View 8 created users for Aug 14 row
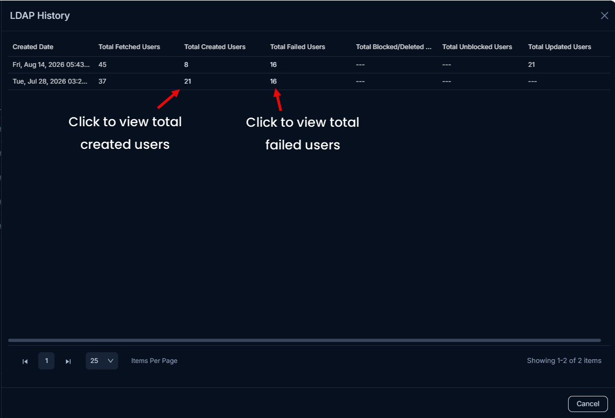The image size is (615, 418). pos(186,65)
